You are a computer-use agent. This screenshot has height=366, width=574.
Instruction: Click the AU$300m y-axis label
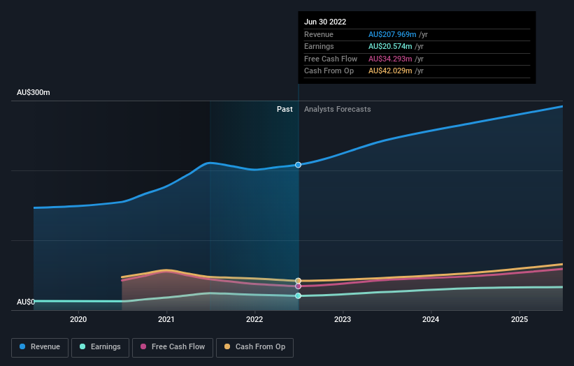click(34, 92)
